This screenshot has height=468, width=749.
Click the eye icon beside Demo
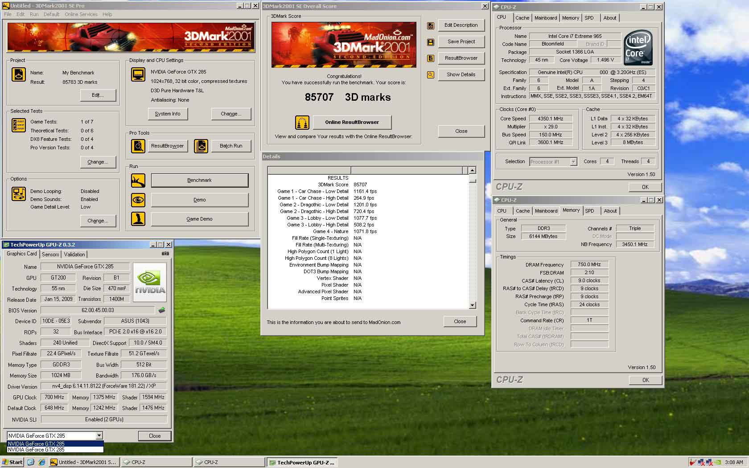click(x=138, y=200)
